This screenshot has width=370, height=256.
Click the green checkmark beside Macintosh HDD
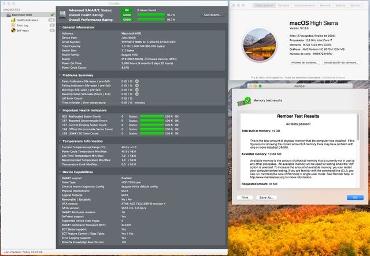tap(53, 14)
